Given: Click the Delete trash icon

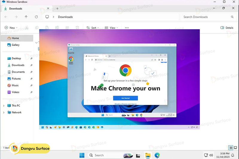Looking at the screenshot, I should point(77,28).
